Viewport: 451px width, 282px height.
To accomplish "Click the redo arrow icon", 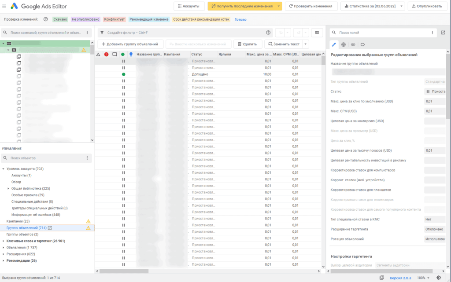I will click(x=299, y=33).
